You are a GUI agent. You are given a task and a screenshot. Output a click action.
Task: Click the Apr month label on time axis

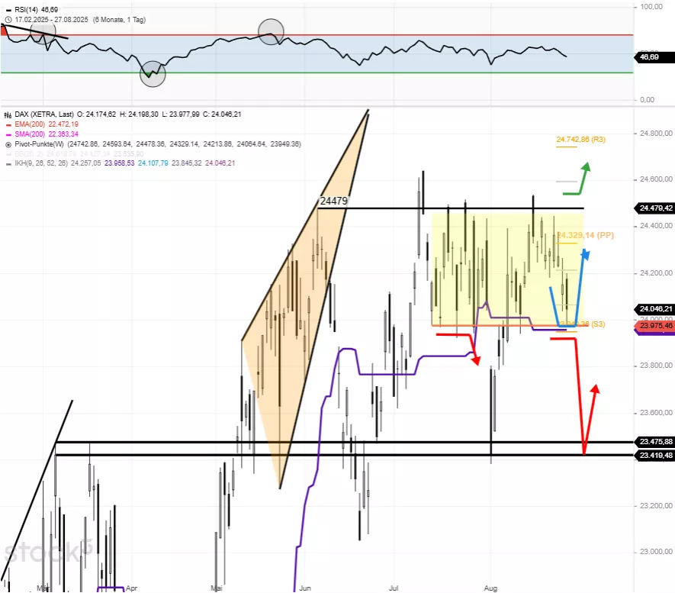click(x=132, y=588)
